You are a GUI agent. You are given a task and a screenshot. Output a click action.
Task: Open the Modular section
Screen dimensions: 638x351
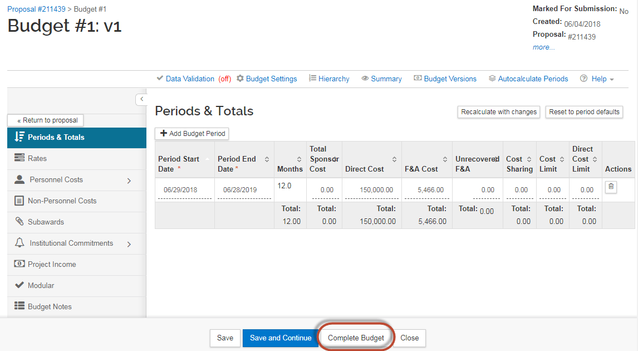[x=77, y=286]
